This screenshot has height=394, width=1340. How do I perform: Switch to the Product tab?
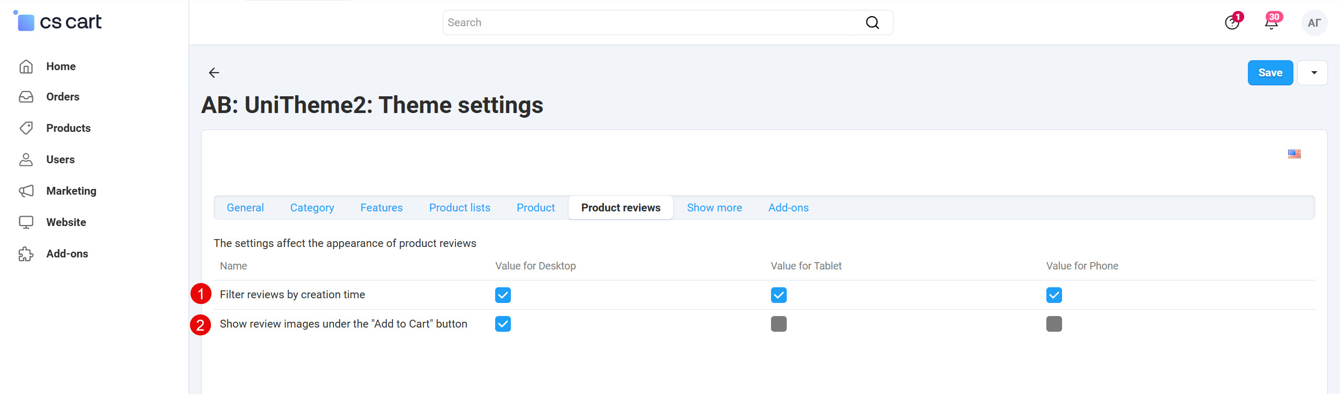pos(536,208)
